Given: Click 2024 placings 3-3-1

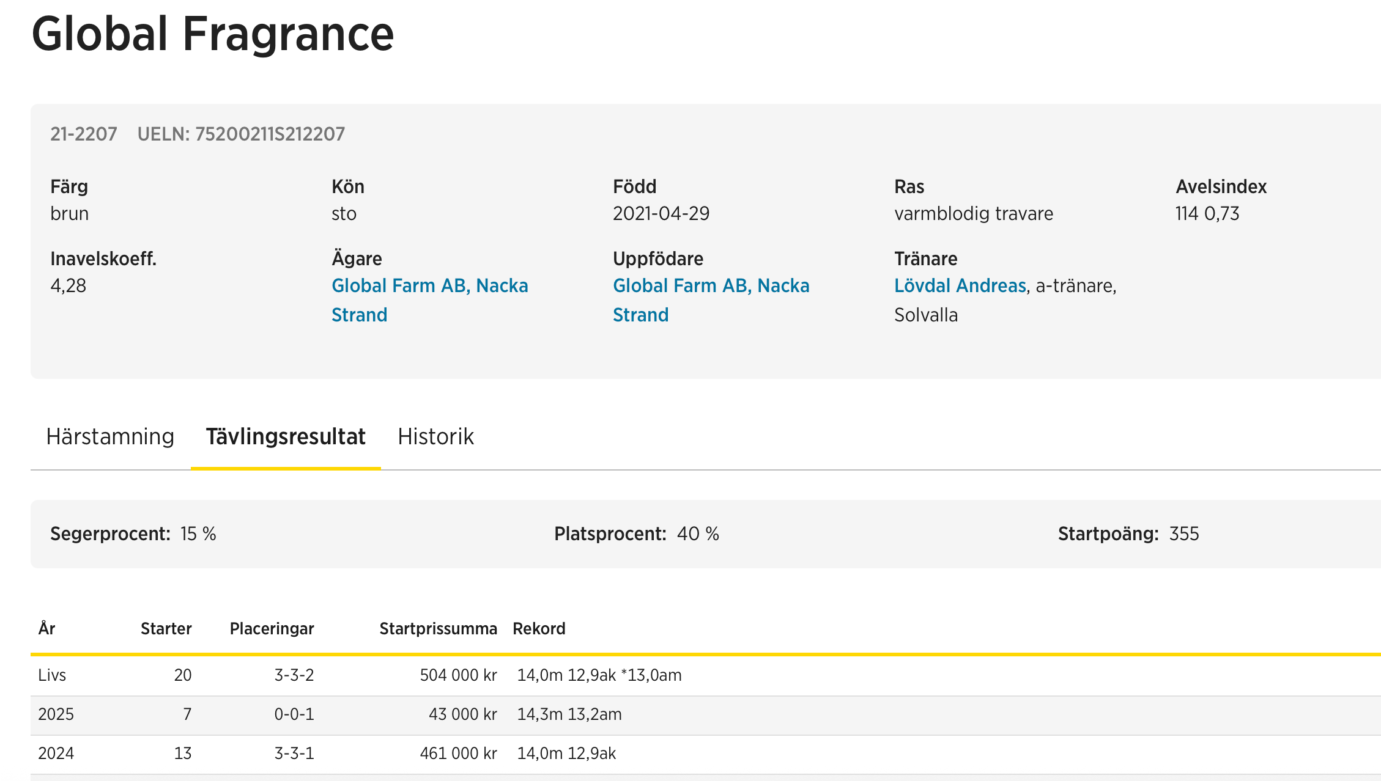Looking at the screenshot, I should pyautogui.click(x=294, y=754).
